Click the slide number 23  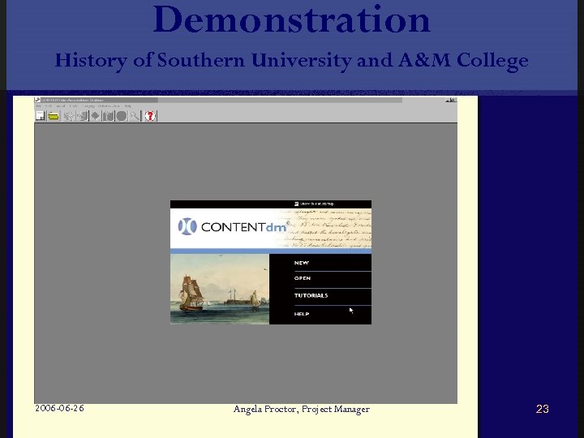pos(543,409)
